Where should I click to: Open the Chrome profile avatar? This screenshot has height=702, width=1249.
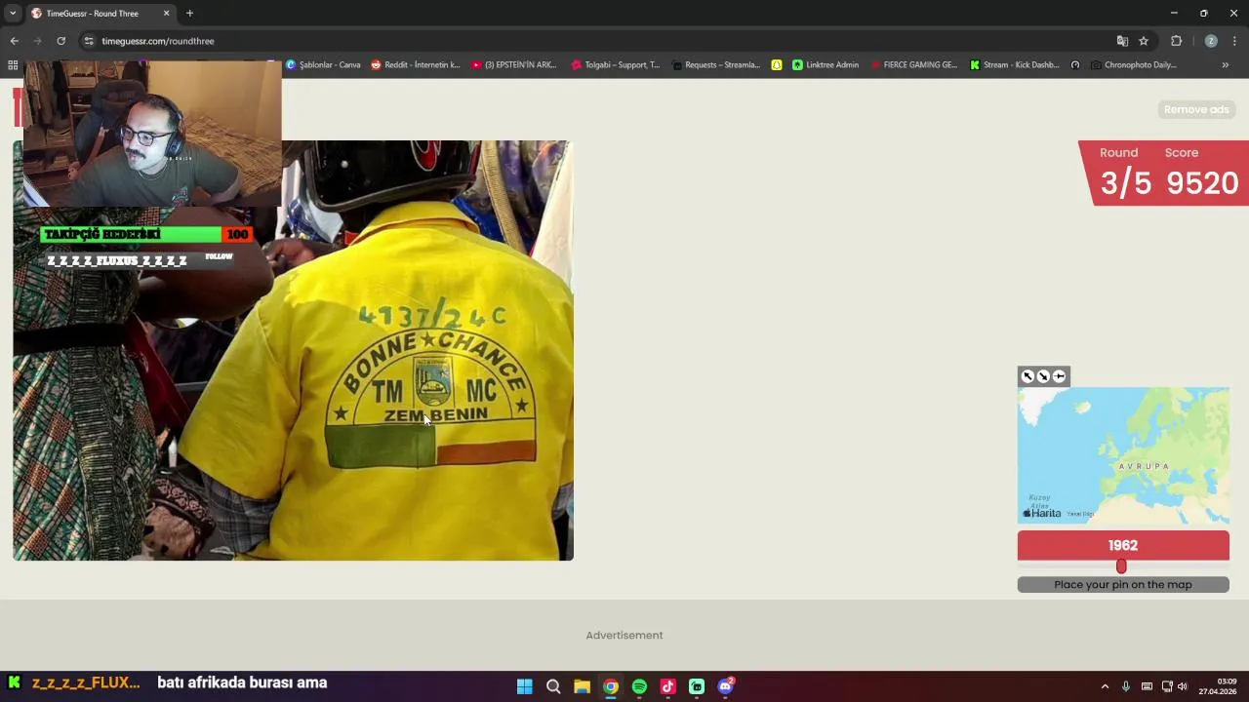pos(1211,41)
